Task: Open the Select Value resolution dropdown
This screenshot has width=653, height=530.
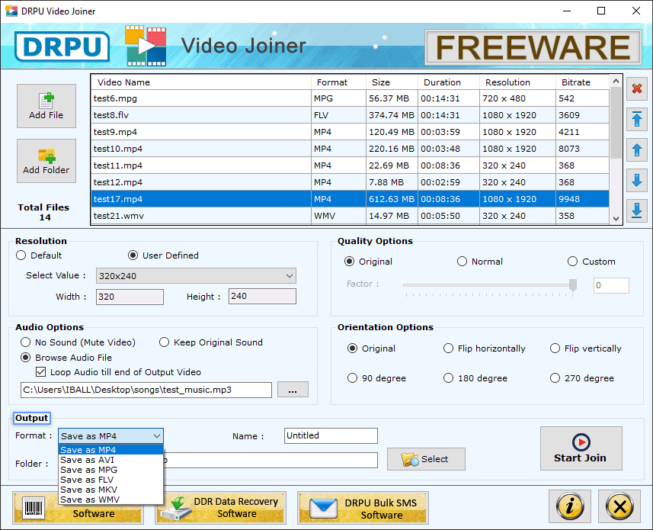Action: (x=196, y=276)
